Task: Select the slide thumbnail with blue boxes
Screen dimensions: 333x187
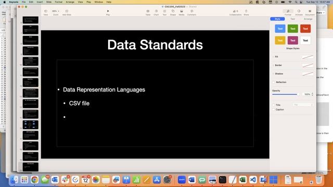Action: coord(31,125)
